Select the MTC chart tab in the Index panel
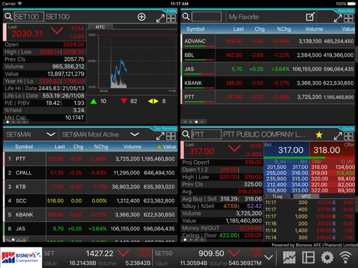This screenshot has width=358, height=268. pos(100,27)
